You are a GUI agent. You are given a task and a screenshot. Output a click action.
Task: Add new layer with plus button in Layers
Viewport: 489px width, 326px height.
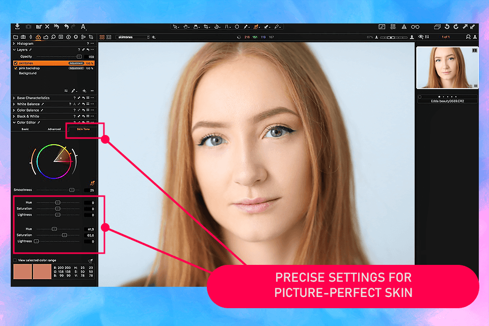[84, 91]
